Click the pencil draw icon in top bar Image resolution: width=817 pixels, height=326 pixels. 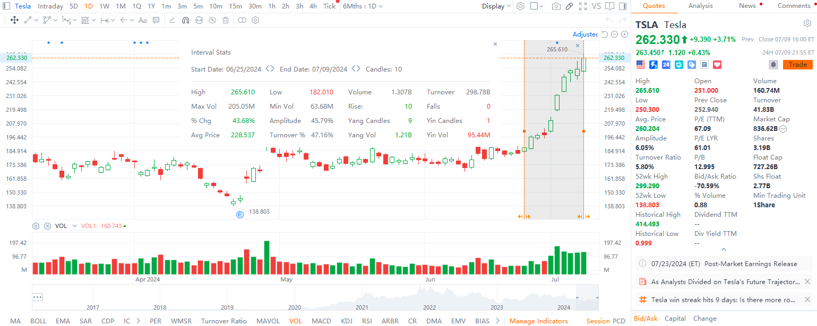[x=569, y=6]
